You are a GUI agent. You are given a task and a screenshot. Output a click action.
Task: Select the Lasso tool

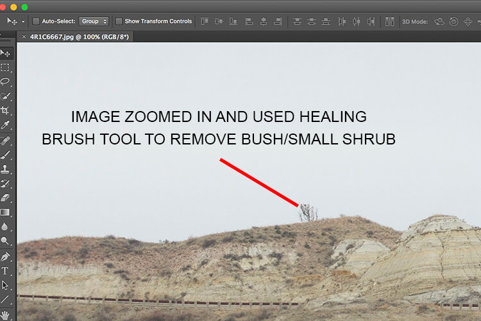tap(5, 82)
